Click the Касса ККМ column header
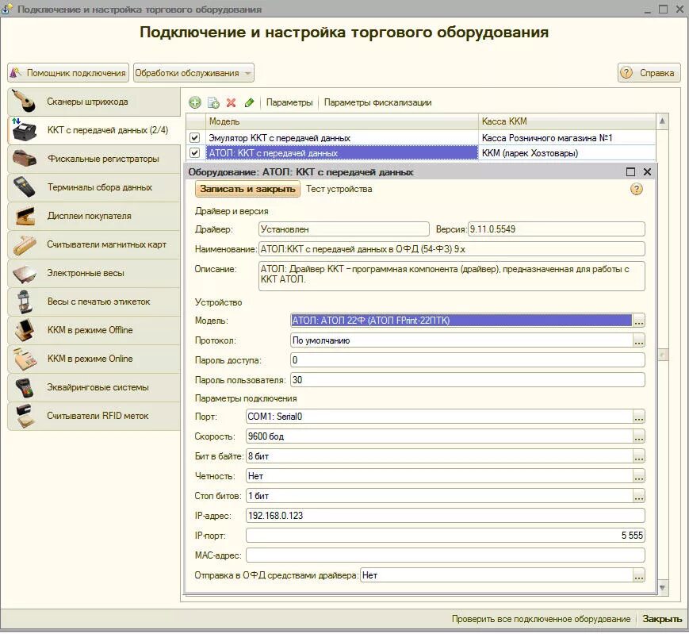 click(x=567, y=121)
